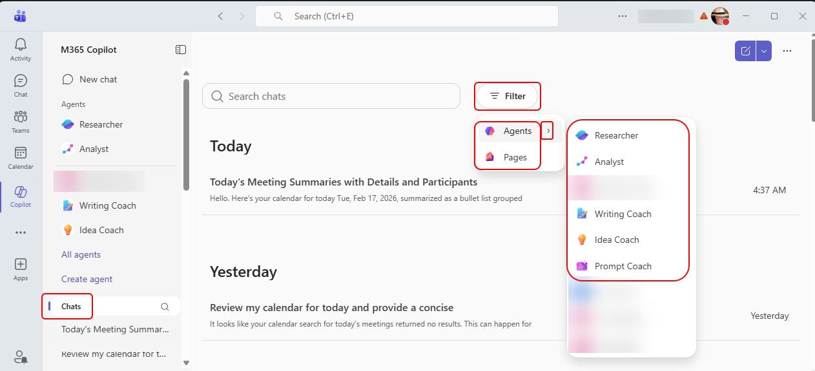
Task: Select Researcher in the filter submenu
Action: pos(616,135)
